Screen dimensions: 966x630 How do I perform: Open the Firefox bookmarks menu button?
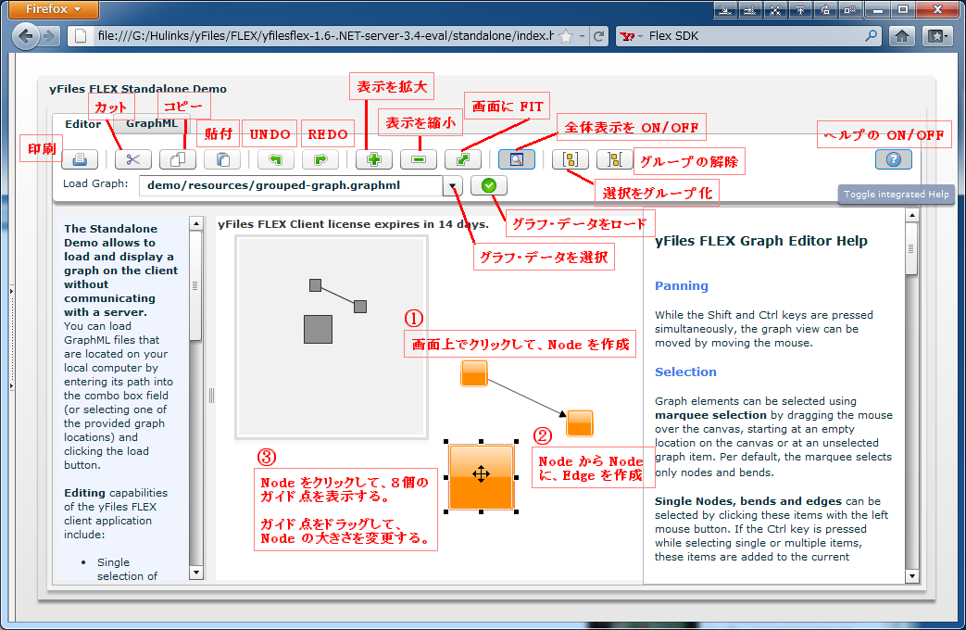[937, 36]
